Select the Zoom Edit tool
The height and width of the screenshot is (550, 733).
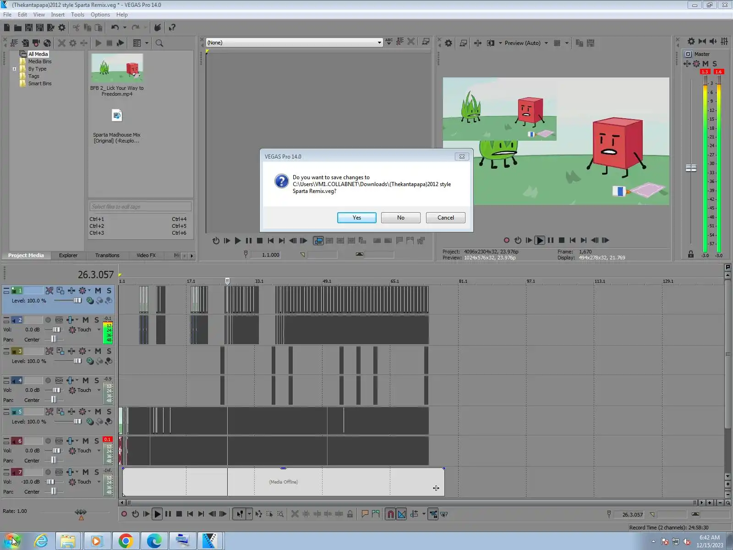point(280,514)
